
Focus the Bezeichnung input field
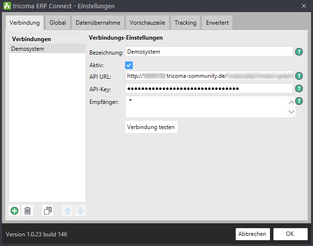[209, 52]
